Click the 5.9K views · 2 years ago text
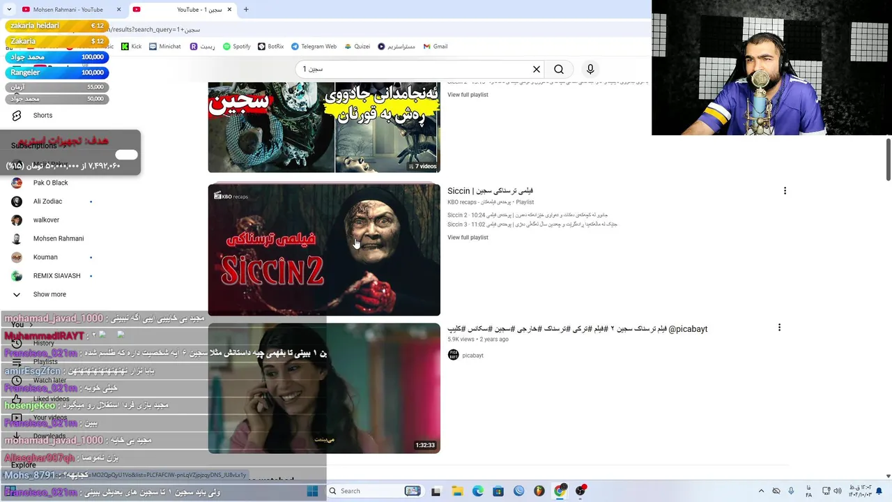This screenshot has height=502, width=892. point(478,340)
